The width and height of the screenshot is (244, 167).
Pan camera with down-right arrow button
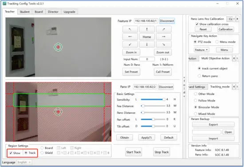click(164, 44)
